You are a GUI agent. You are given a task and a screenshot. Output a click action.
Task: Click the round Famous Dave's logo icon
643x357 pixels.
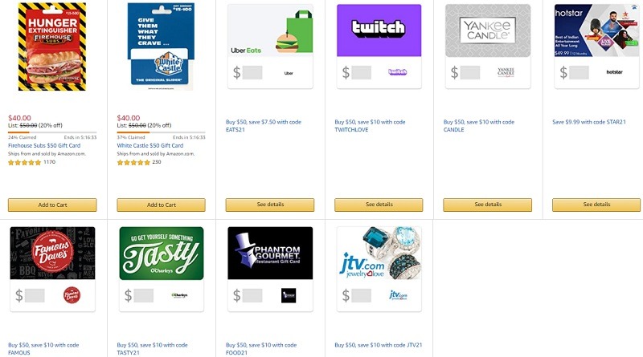coord(72,295)
